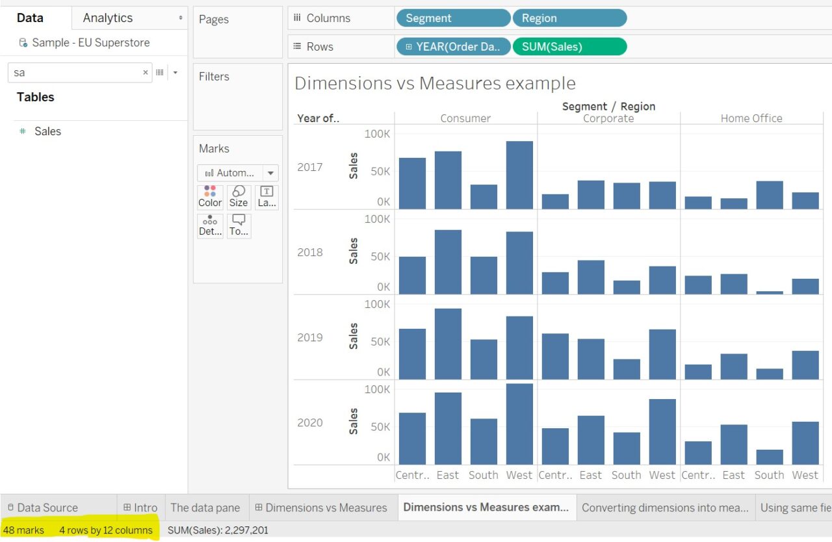832x542 pixels.
Task: Select the Sales measure field
Action: click(47, 131)
